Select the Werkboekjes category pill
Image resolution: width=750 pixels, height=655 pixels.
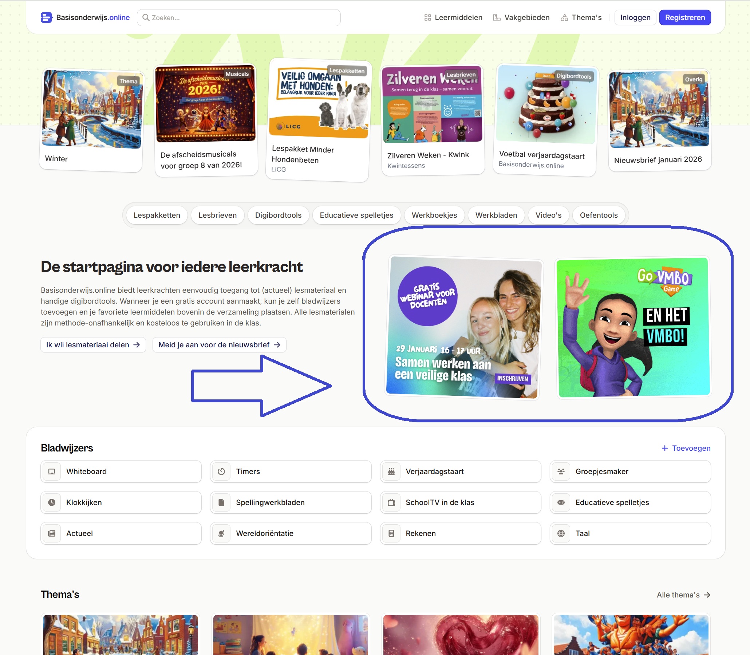434,215
